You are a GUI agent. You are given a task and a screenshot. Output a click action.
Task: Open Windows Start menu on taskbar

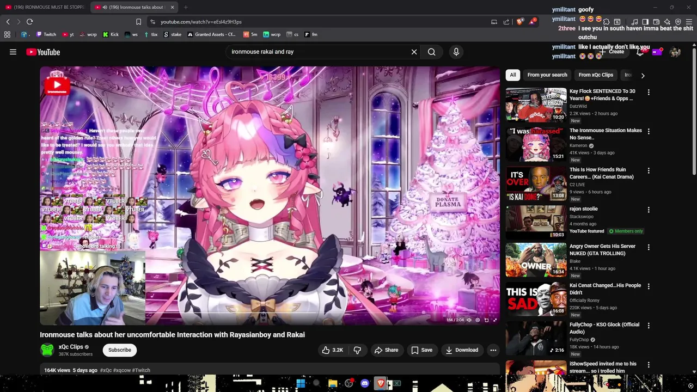[x=301, y=383]
